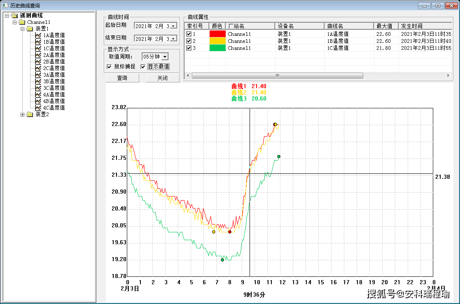Click the 2B温度值 curve icon in tree

coord(38,62)
